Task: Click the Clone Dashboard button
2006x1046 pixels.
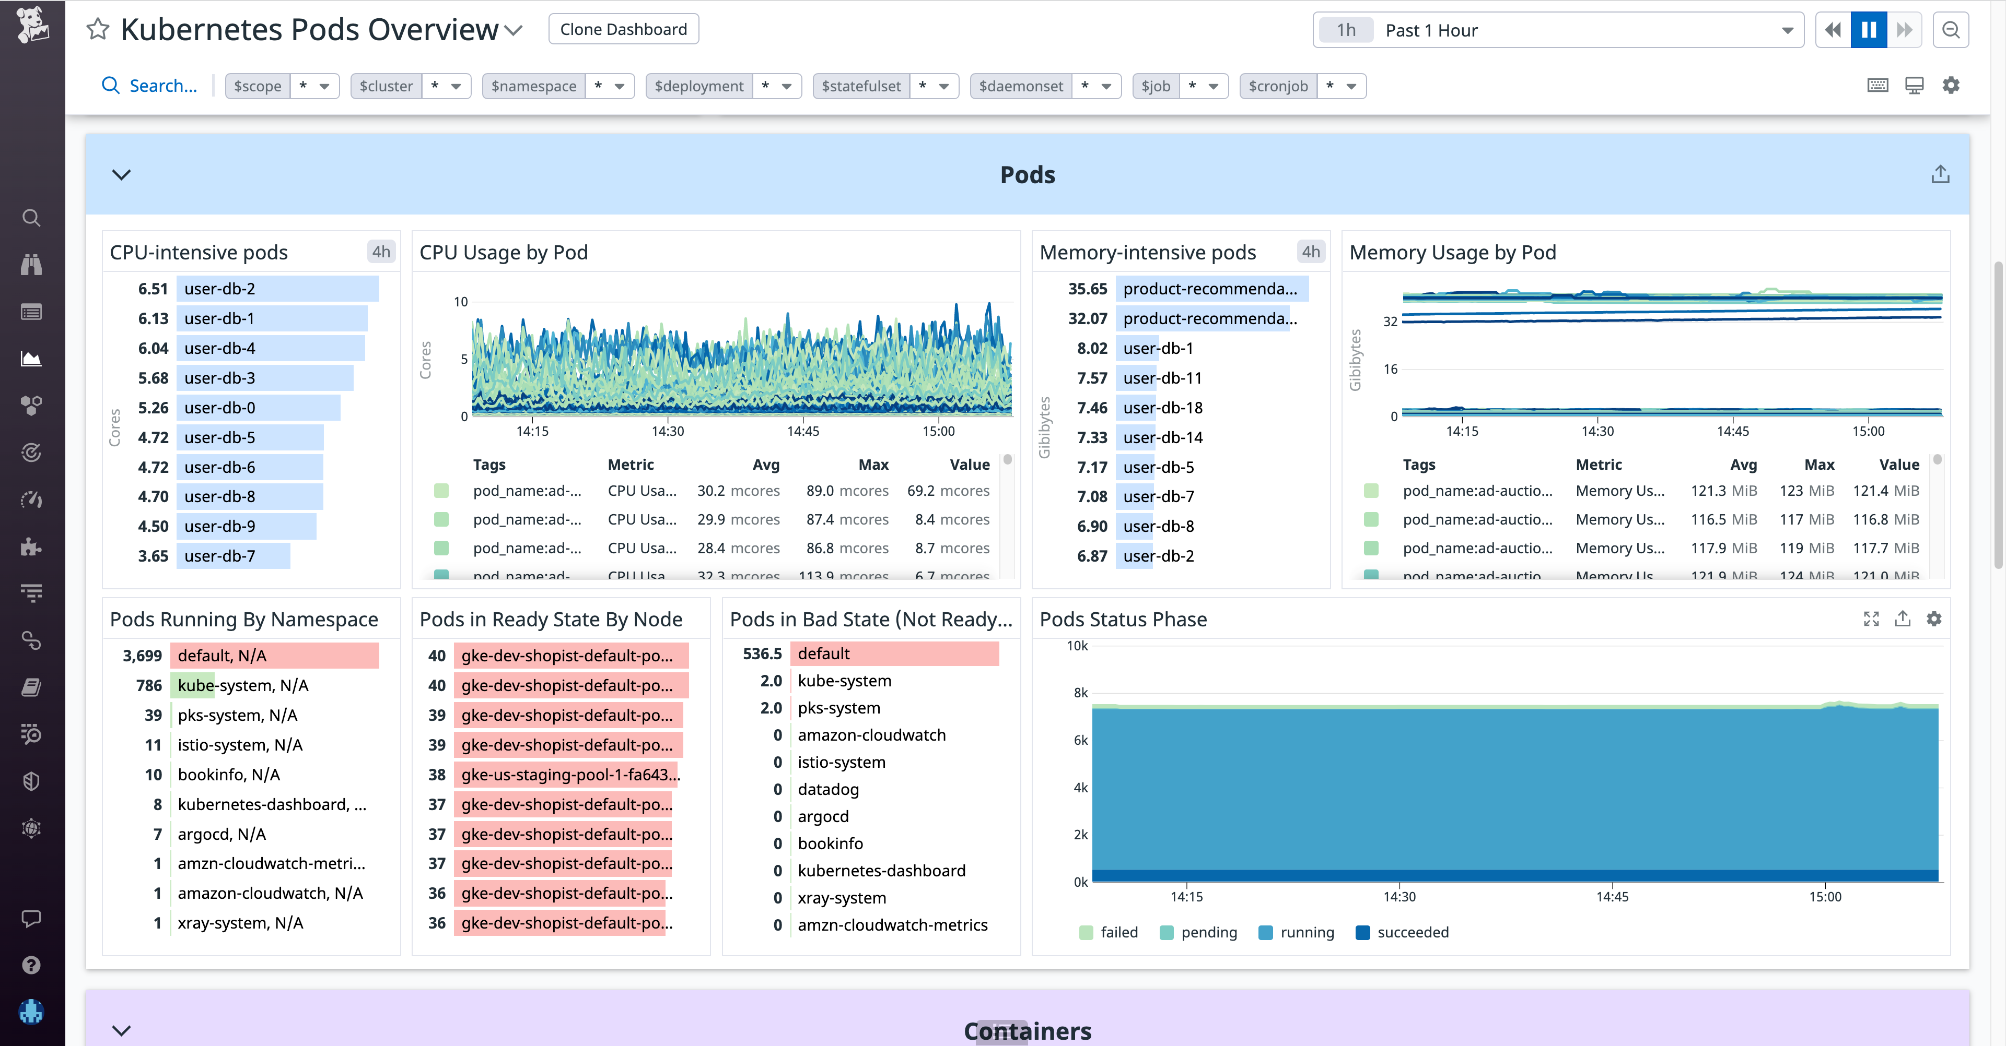Action: 623,29
